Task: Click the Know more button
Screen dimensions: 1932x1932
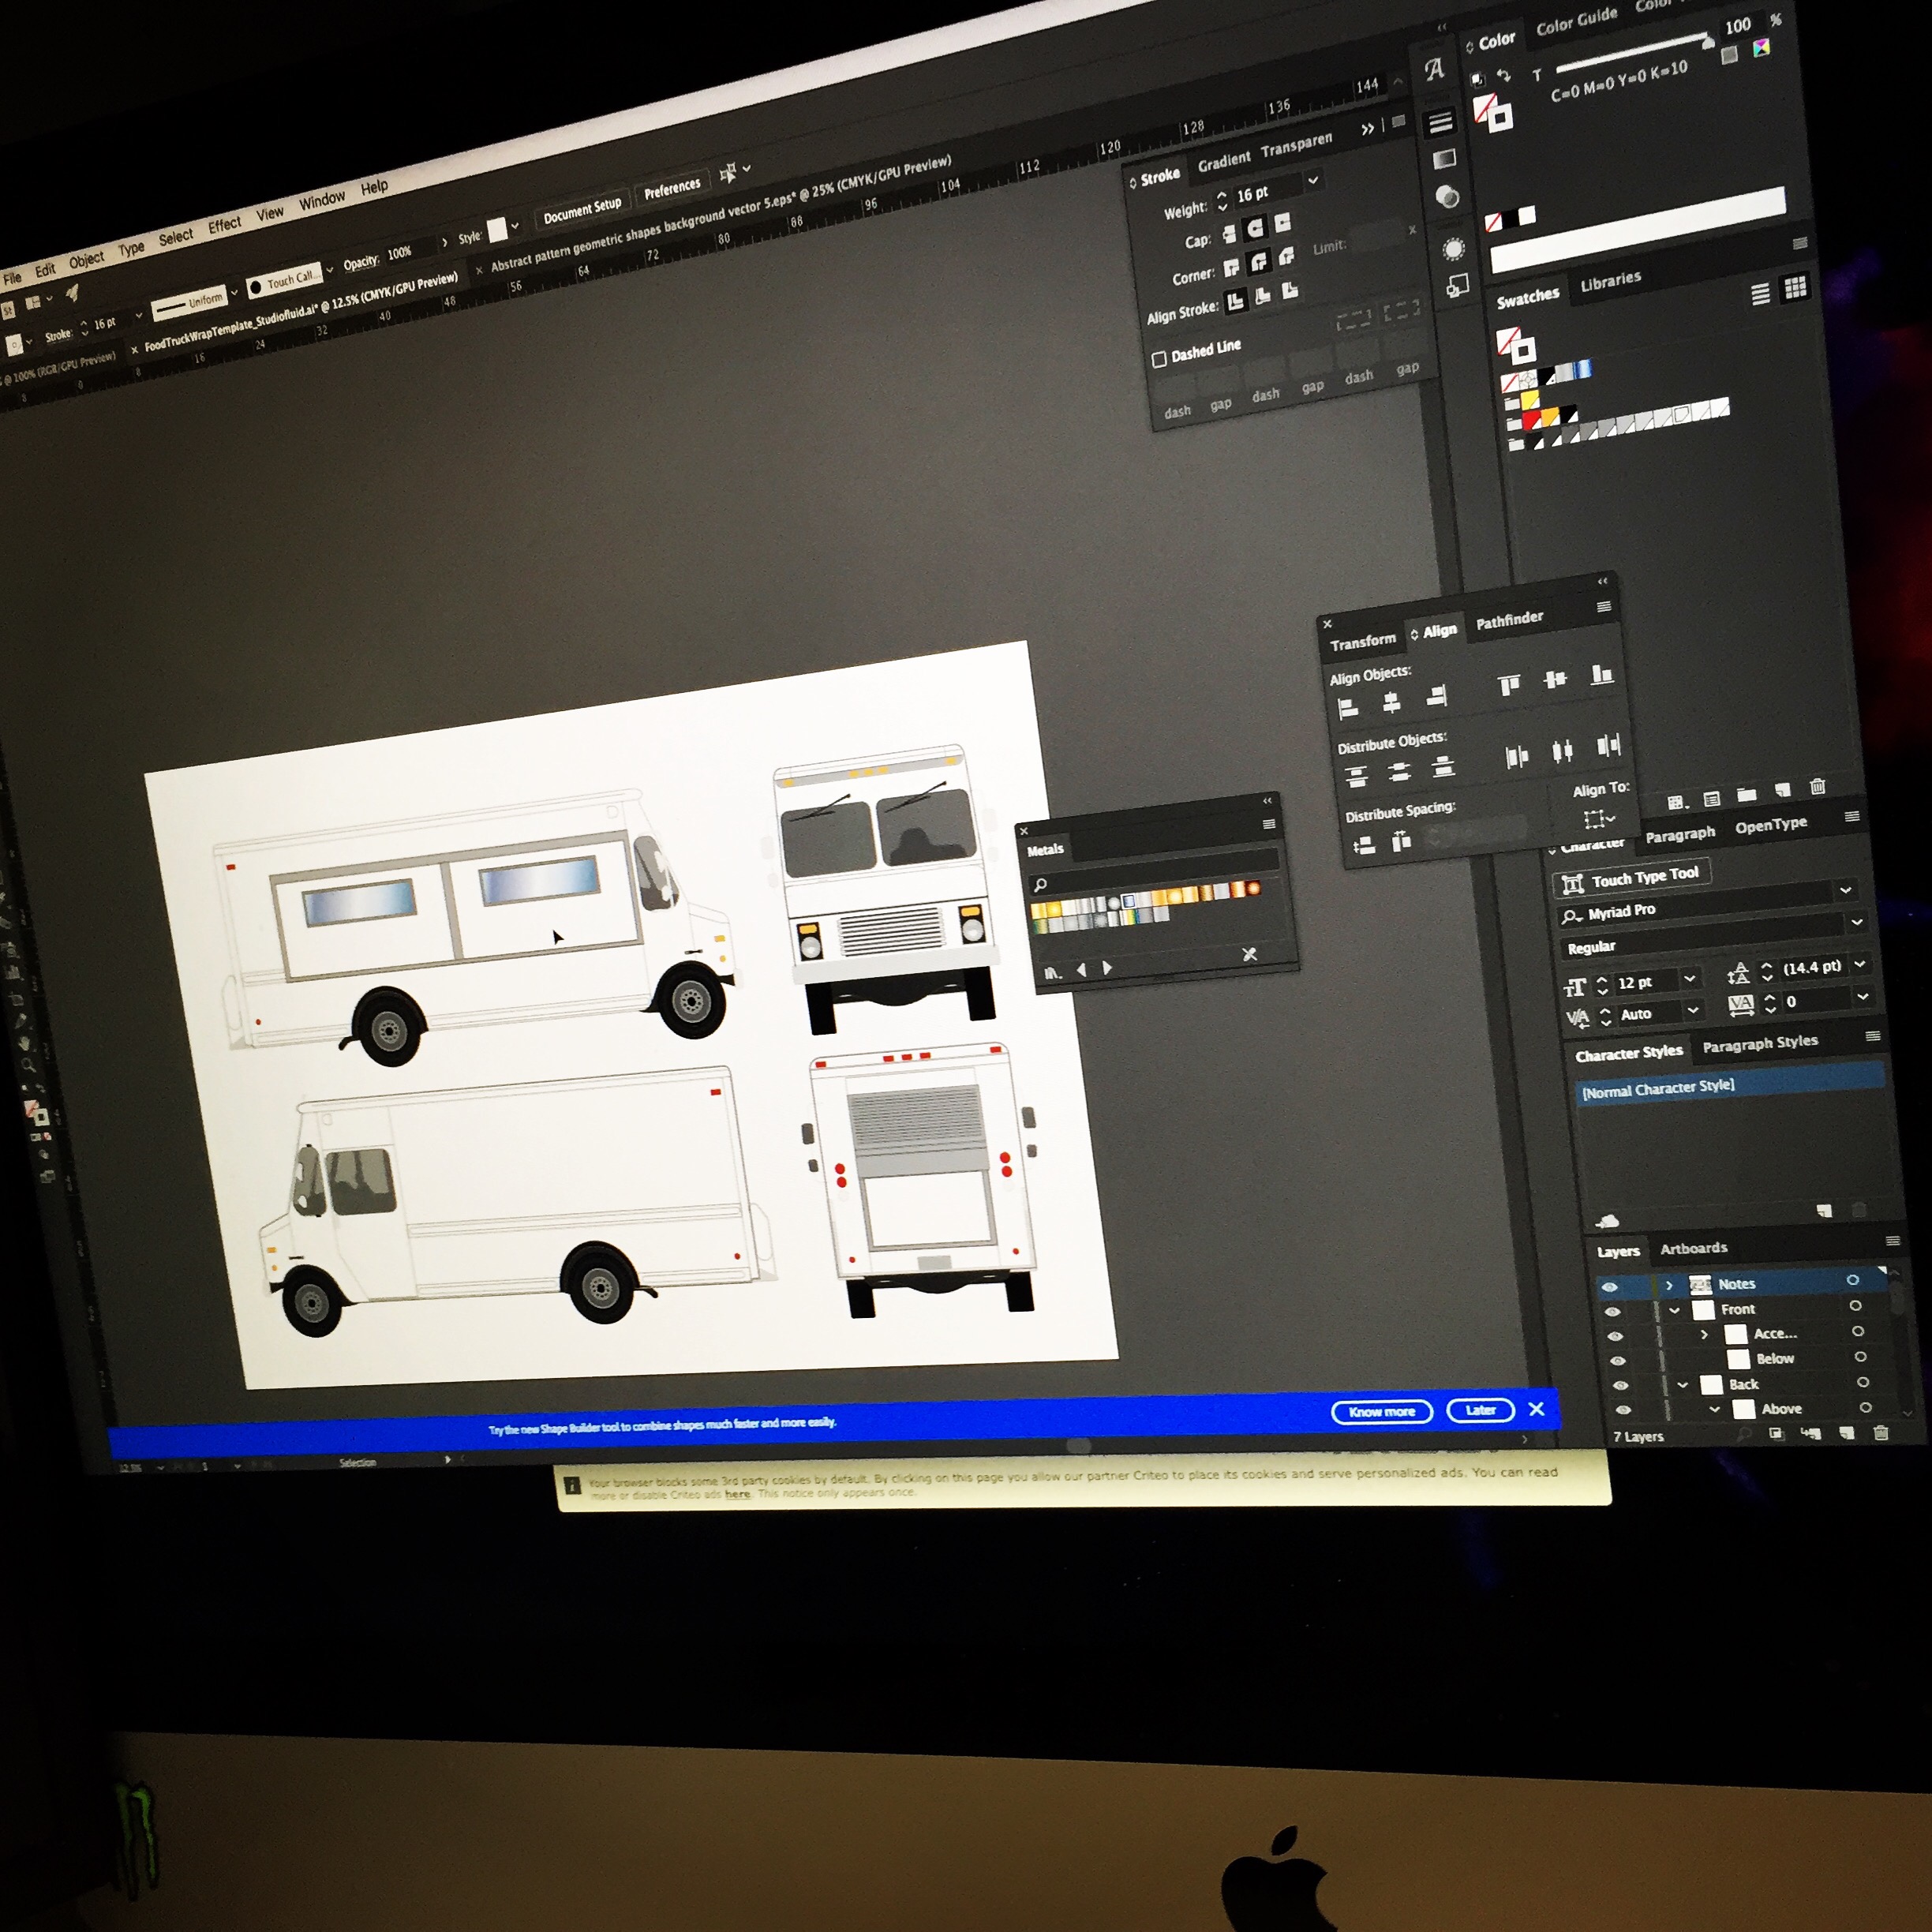Action: (1381, 1412)
